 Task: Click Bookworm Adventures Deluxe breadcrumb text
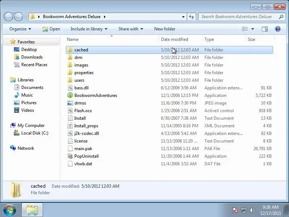point(72,17)
